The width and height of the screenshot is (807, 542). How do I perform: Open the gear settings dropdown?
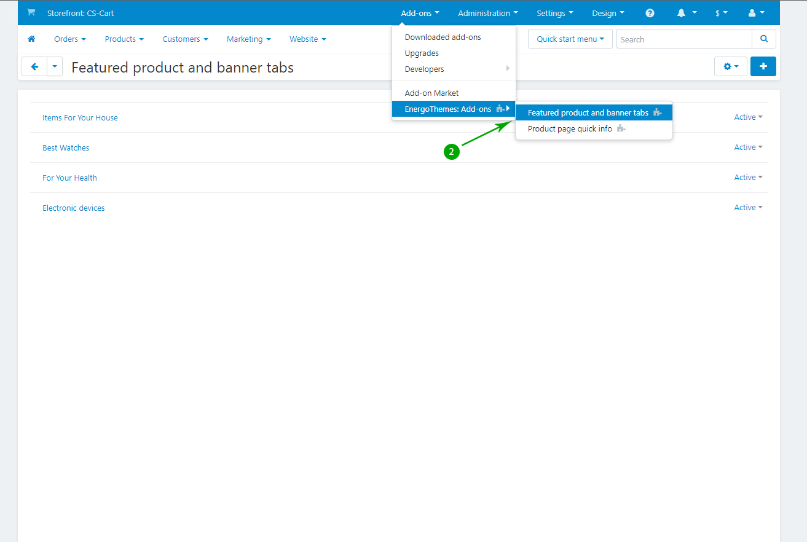[730, 66]
